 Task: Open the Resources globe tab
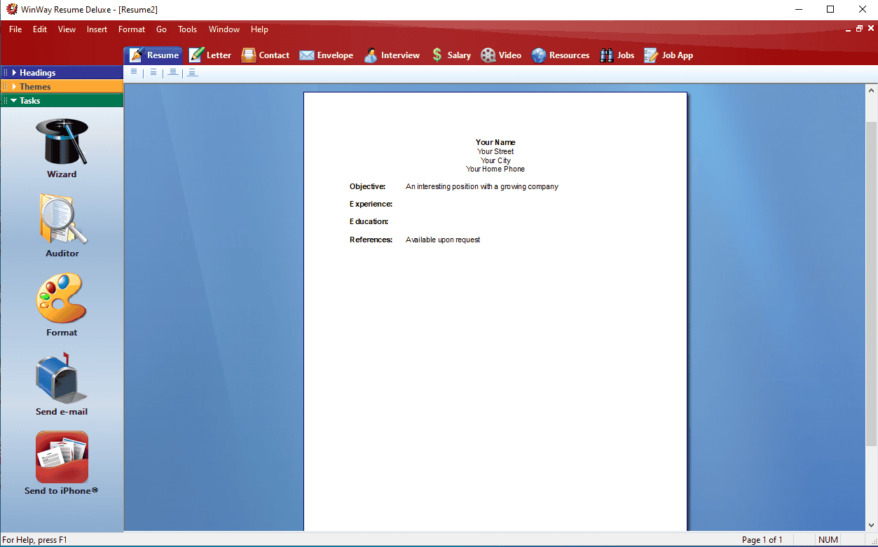(x=560, y=55)
